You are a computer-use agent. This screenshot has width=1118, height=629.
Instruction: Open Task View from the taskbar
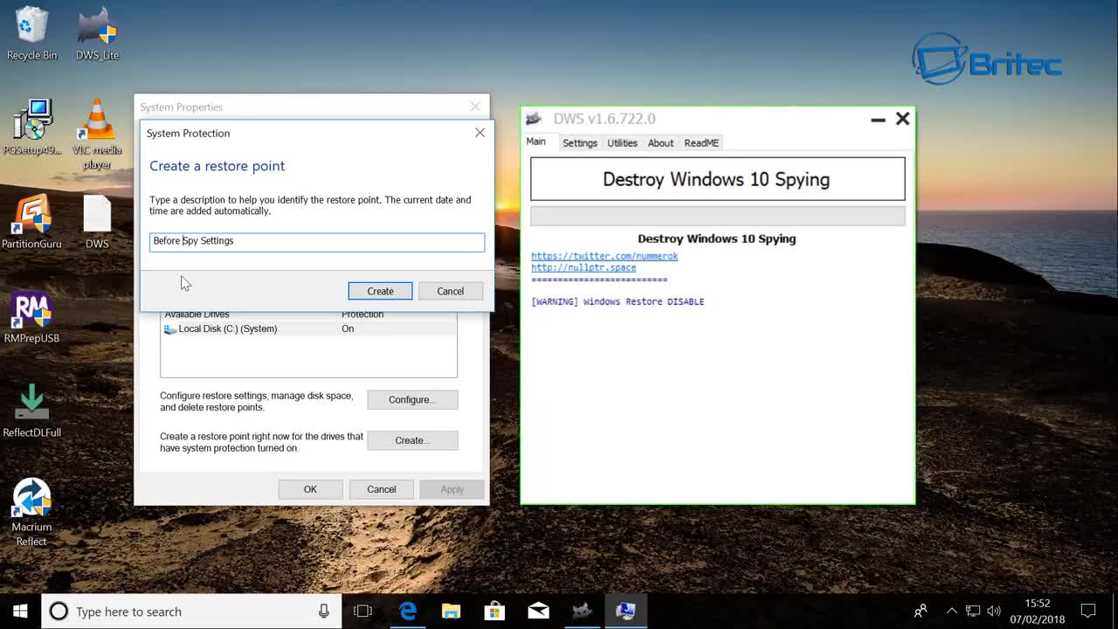[x=362, y=612]
